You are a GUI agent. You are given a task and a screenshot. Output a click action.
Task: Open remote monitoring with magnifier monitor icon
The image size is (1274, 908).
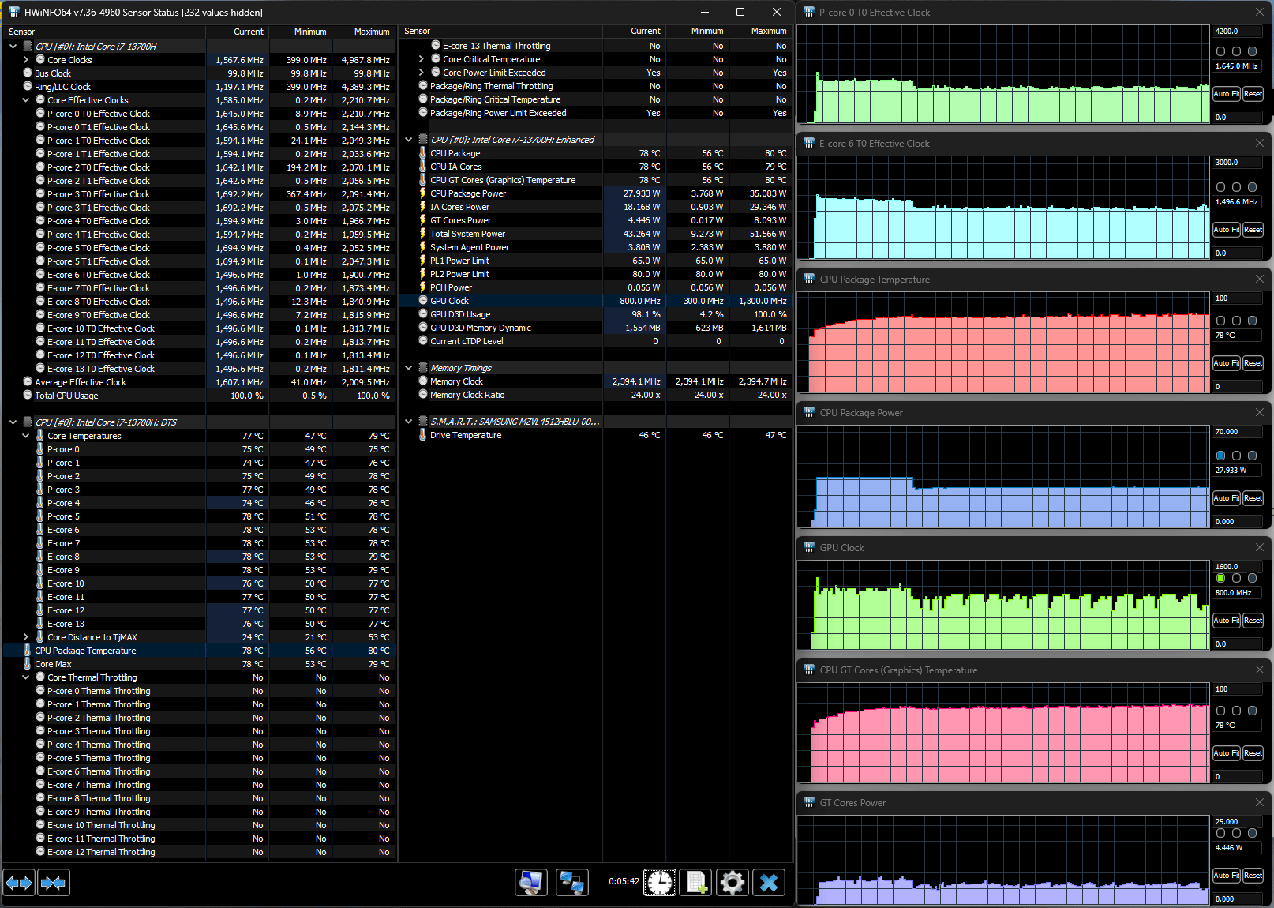tap(531, 882)
